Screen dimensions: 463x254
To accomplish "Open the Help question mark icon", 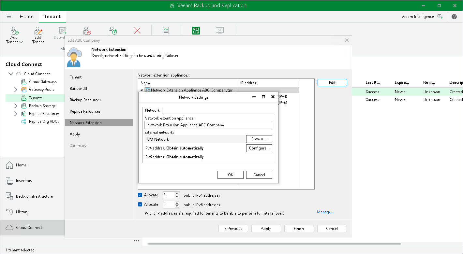I will 454,17.
